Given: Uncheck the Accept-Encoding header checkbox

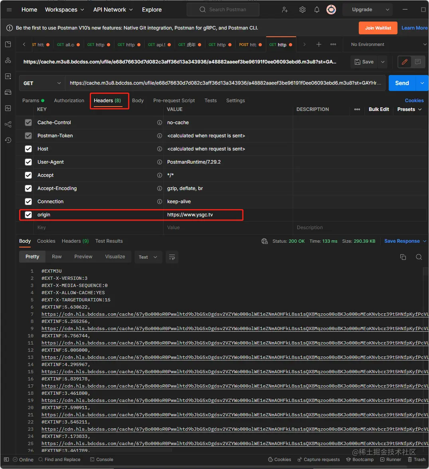Looking at the screenshot, I should coord(28,188).
